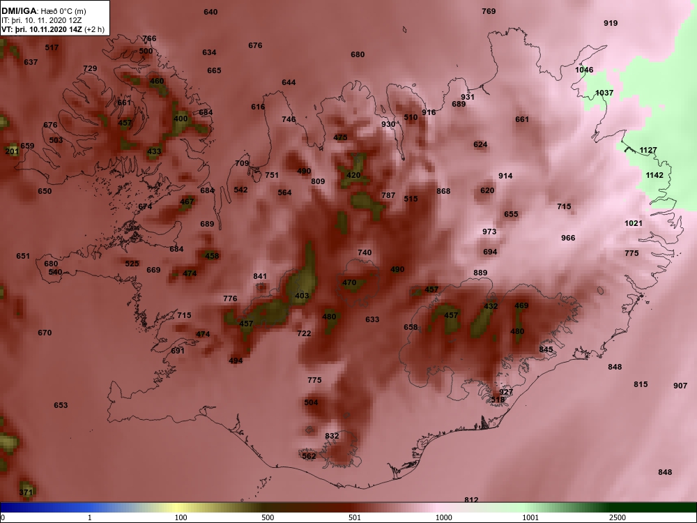The image size is (697, 523).
Task: Click the 400 value in the Westfjords
Action: tap(181, 119)
